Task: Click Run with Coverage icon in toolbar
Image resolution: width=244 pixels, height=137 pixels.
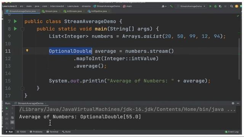Action: 220,6
